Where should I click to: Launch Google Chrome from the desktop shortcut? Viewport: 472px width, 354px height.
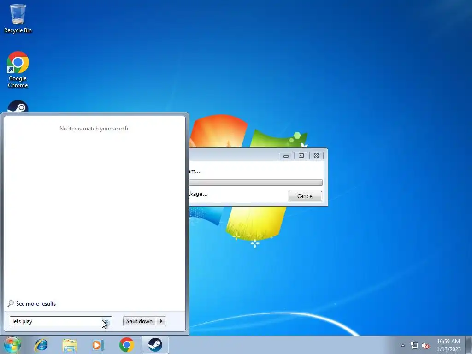pyautogui.click(x=18, y=70)
